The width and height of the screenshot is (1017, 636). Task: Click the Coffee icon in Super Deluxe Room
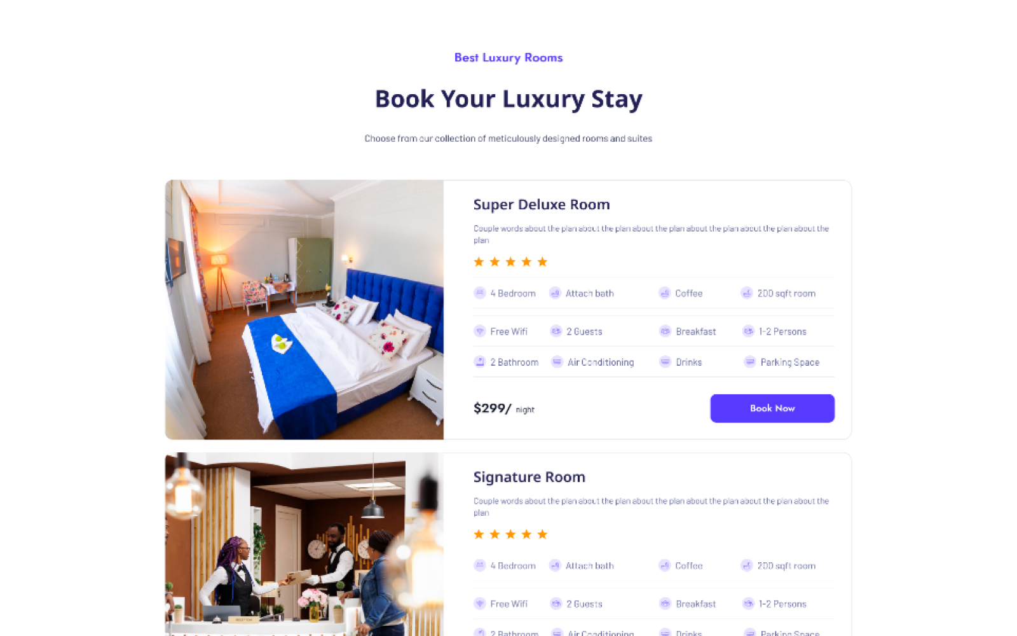665,293
